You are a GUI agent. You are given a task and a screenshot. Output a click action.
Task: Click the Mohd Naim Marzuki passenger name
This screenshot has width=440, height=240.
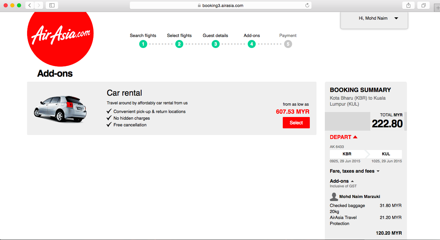(360, 197)
